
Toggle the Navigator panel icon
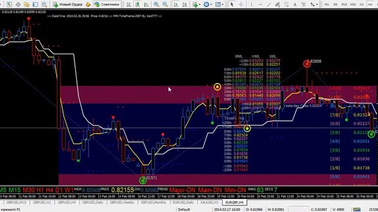tap(35, 4)
